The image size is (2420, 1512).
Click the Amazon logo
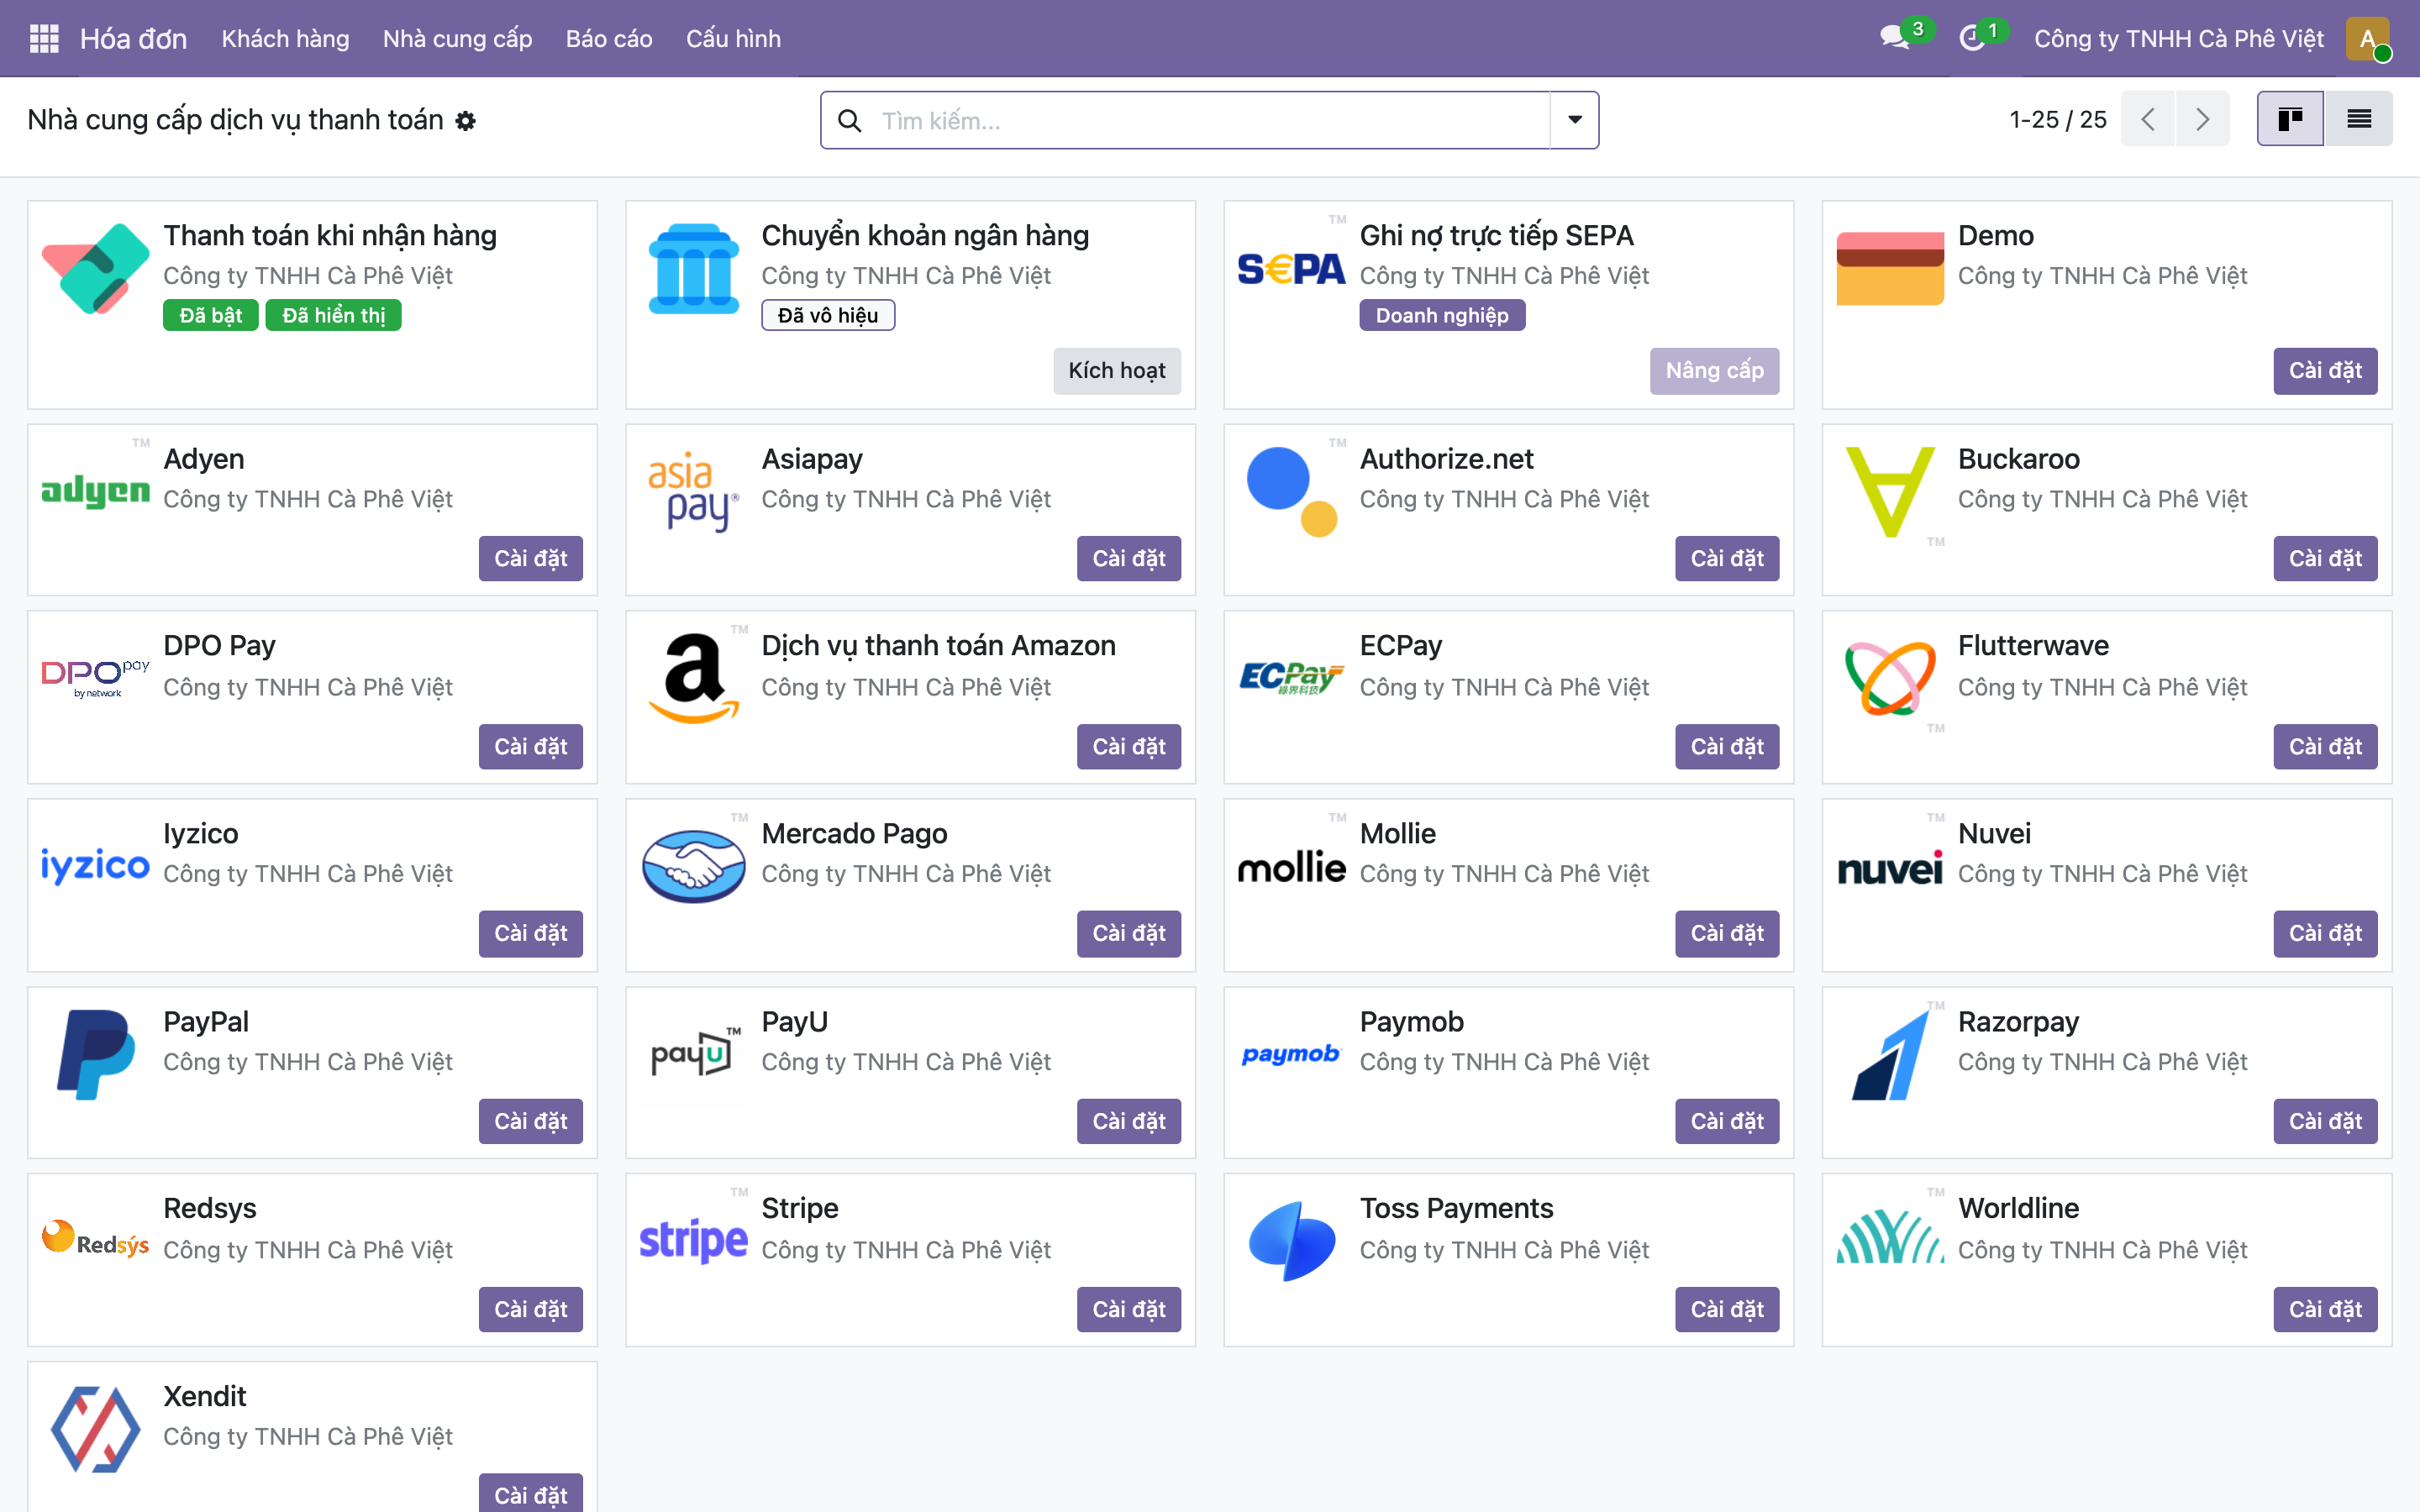pyautogui.click(x=693, y=678)
